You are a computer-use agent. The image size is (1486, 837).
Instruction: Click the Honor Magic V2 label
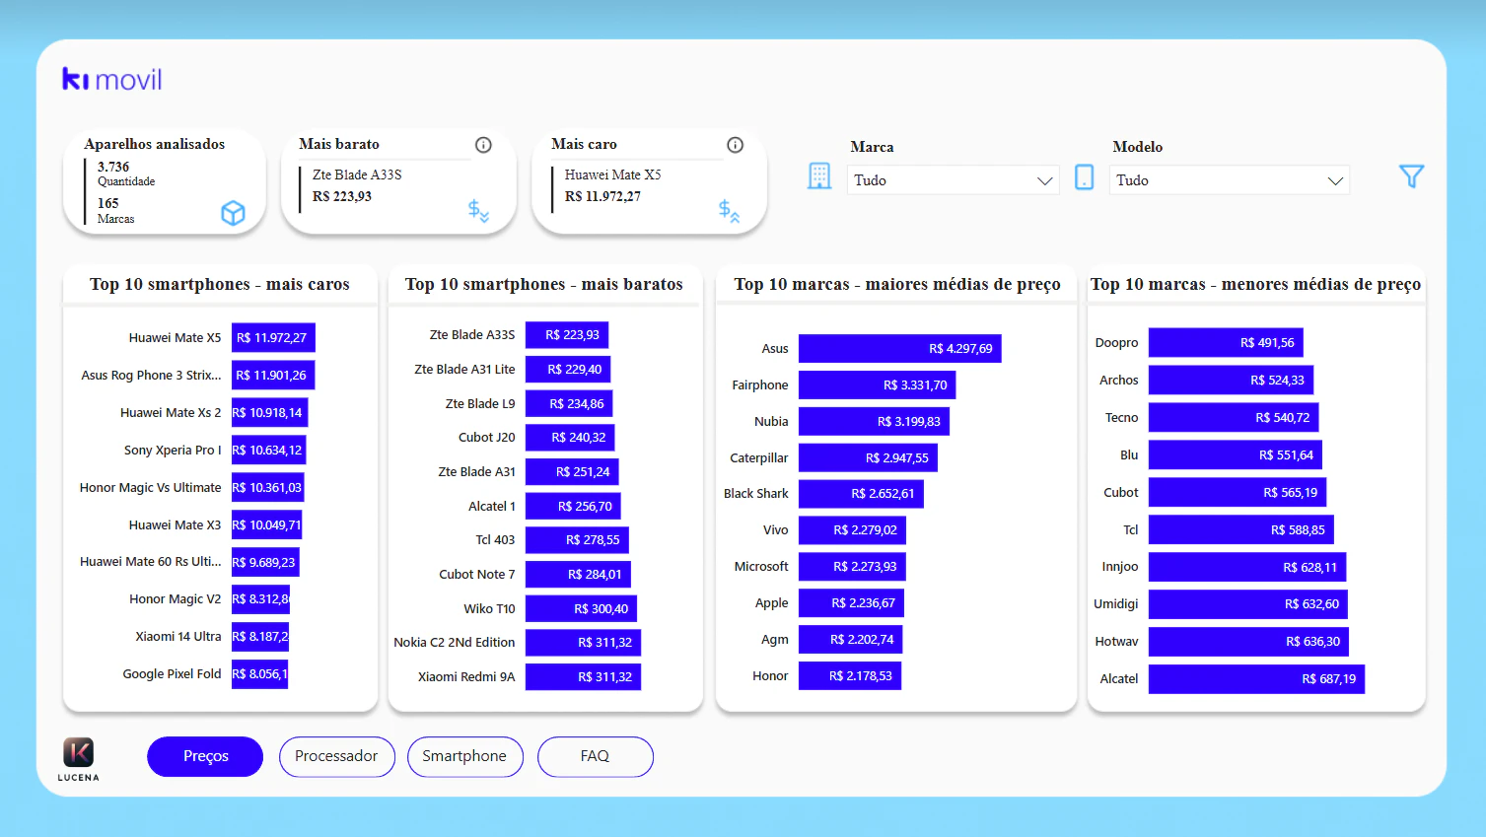click(x=176, y=598)
